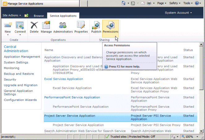The image size is (205, 140).
Task: Select the Service Applications ribbon tab
Action: [63, 16]
